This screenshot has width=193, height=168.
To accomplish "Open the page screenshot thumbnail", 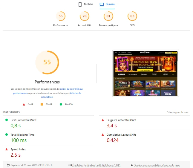I will (145, 73).
